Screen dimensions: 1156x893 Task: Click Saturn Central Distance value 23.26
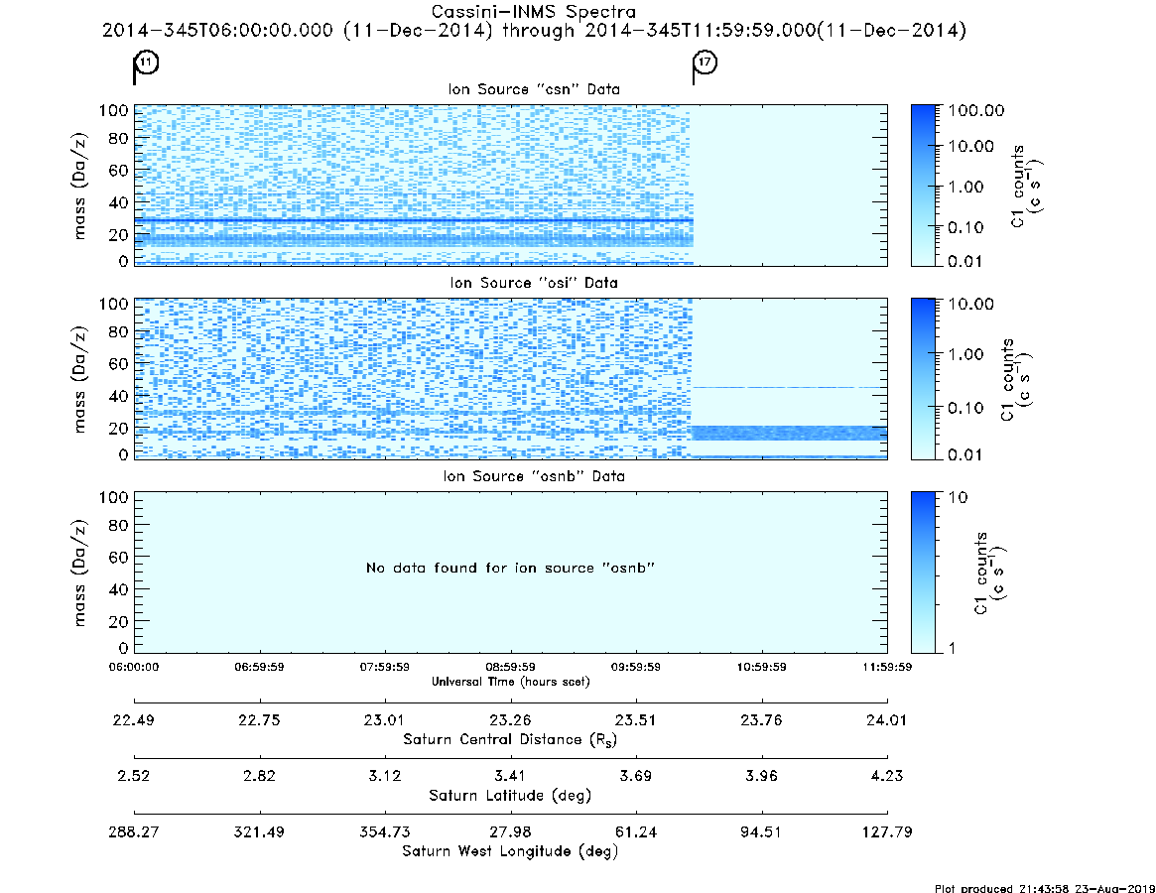510,720
